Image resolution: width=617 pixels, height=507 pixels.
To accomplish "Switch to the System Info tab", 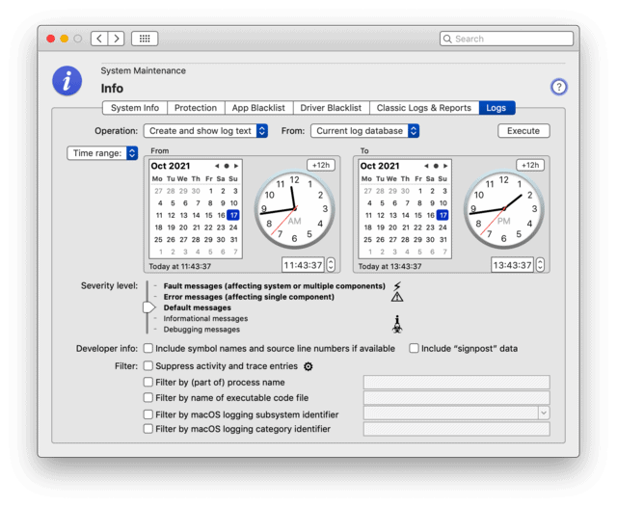I will (x=135, y=108).
